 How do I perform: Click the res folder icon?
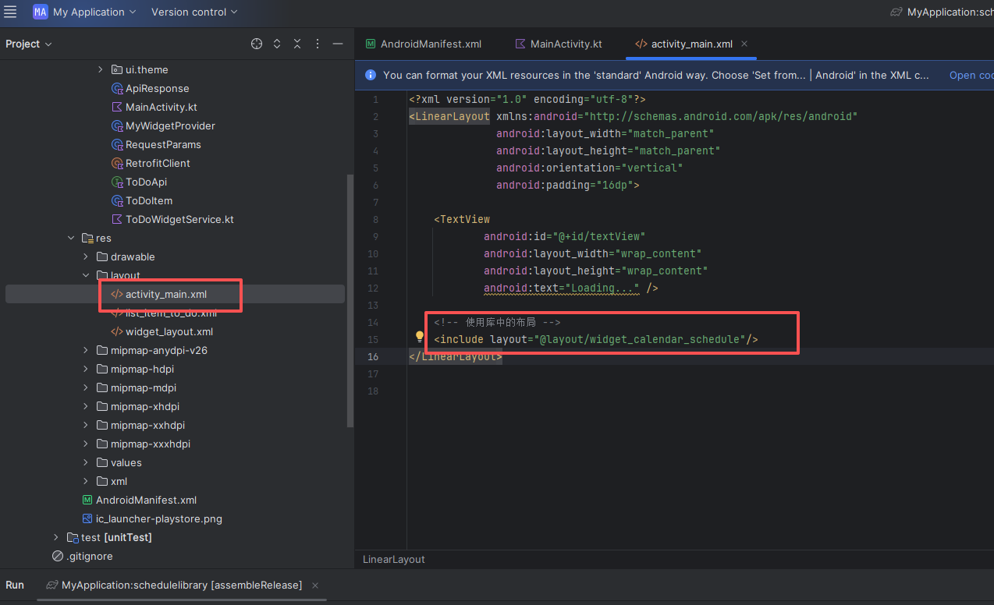[x=87, y=238]
